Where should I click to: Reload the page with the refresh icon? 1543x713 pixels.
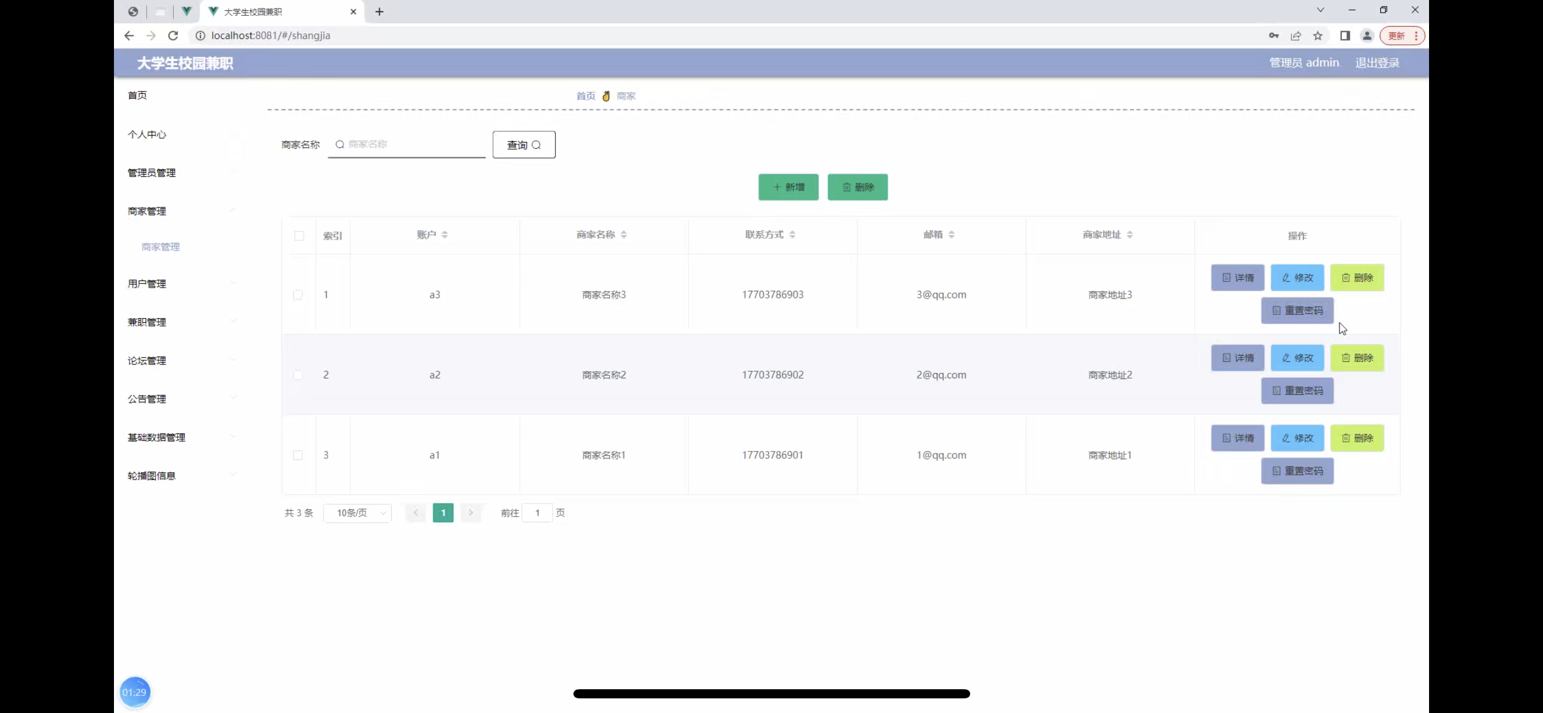coord(173,36)
